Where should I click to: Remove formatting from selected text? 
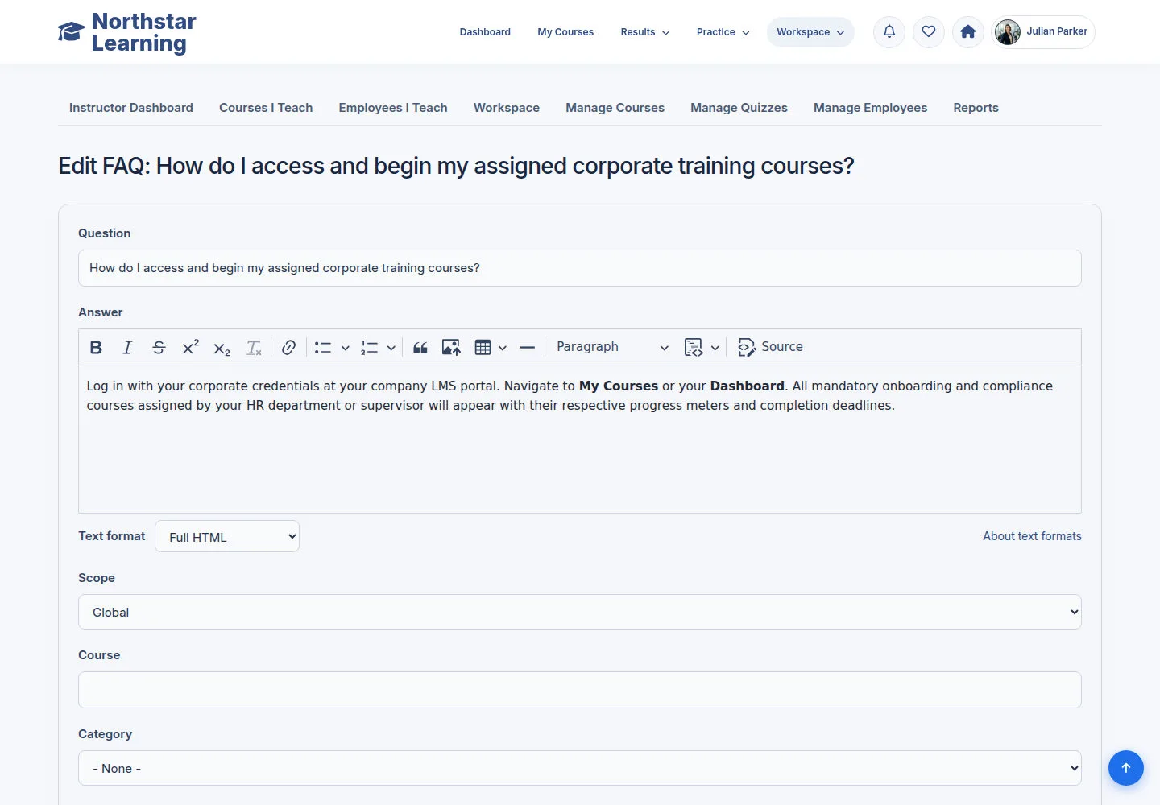coord(254,347)
